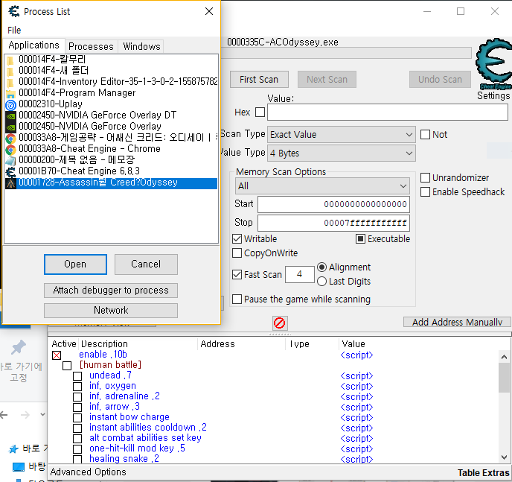512x482 pixels.
Task: Click the desktop 바탕 icon in Explorer sidebar
Action: pos(19,467)
